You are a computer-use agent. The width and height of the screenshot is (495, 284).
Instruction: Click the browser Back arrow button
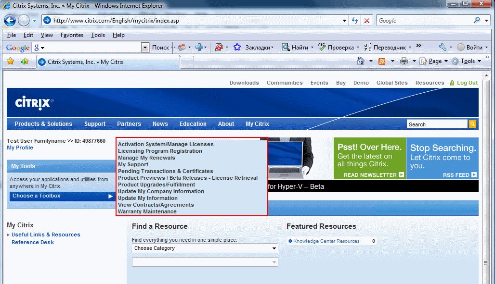(10, 21)
